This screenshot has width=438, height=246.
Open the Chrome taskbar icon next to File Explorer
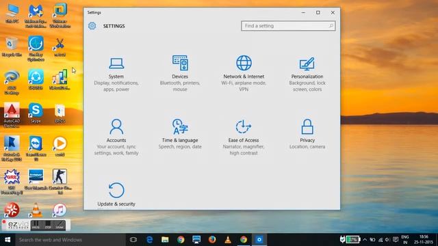click(x=181, y=240)
